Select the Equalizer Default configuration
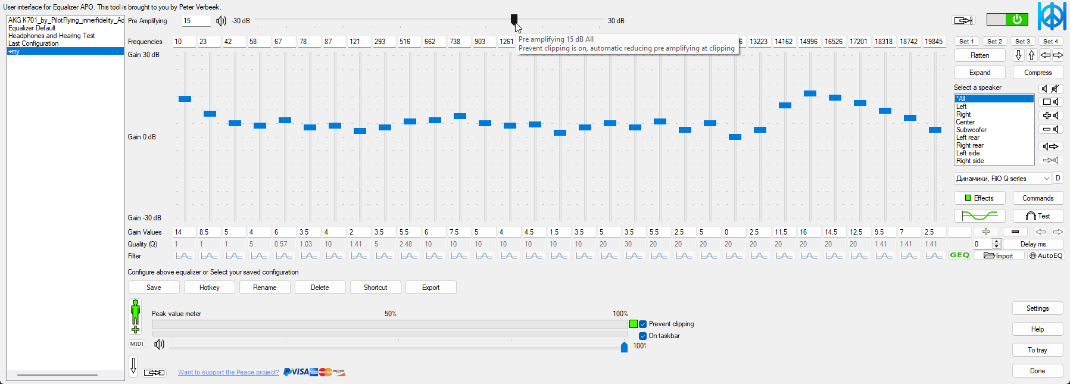 click(x=32, y=28)
